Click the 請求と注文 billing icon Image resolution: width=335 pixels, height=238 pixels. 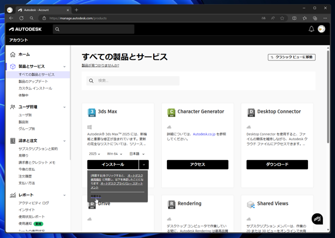click(13, 141)
